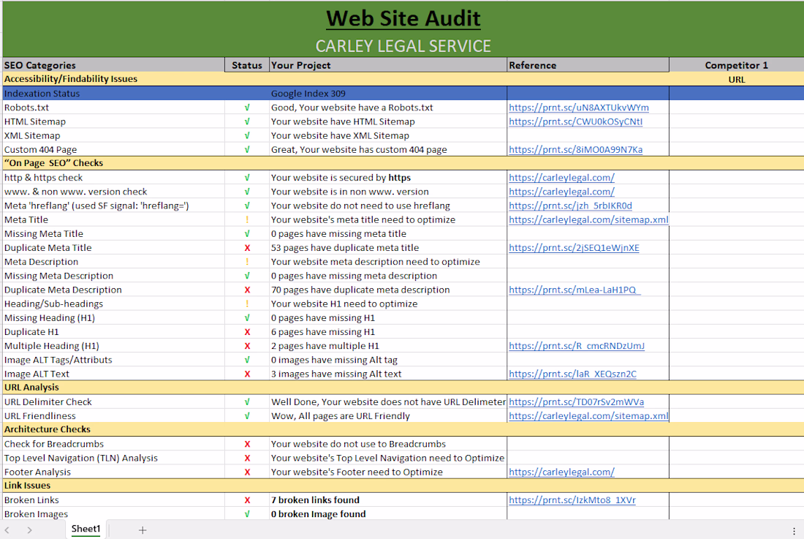The image size is (804, 539).
Task: Select "On Page SEO" Checks section row
Action: [403, 163]
